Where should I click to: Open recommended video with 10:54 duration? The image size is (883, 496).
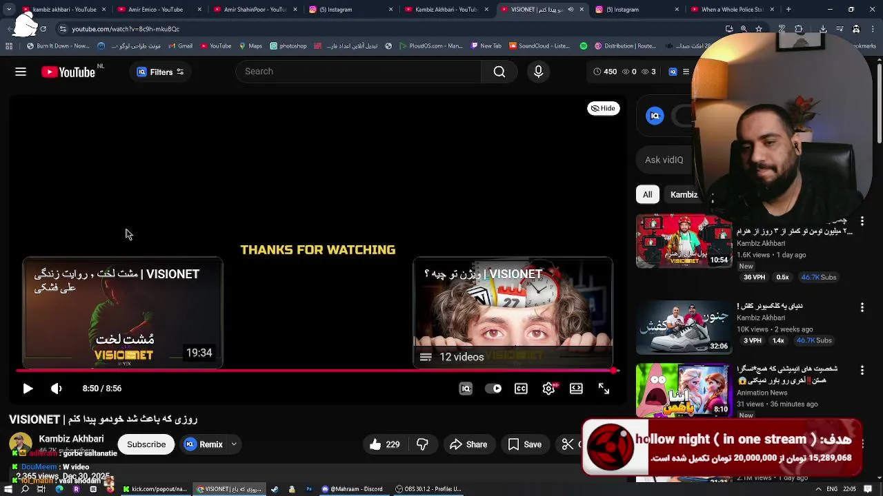point(684,240)
